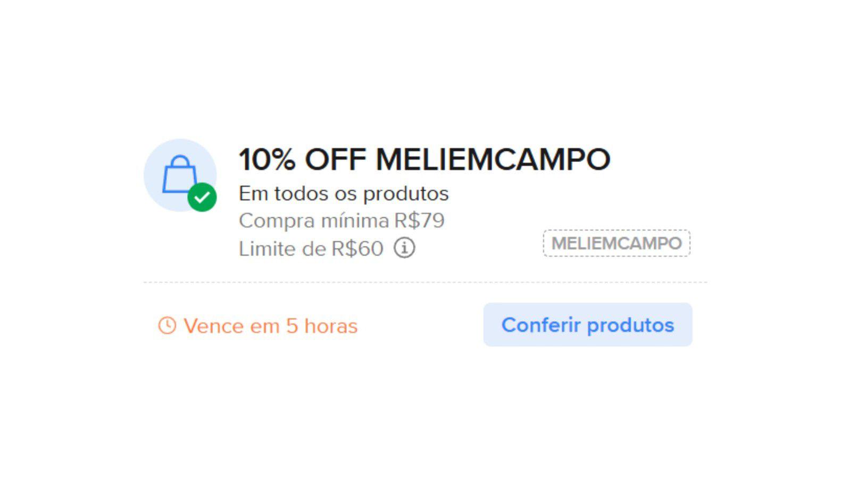Click the "10%" discount value in heading
The height and width of the screenshot is (478, 851).
[267, 159]
